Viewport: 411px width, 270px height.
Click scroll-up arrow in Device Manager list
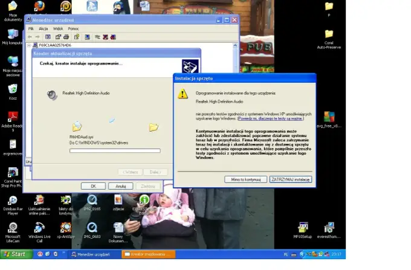tap(235, 45)
